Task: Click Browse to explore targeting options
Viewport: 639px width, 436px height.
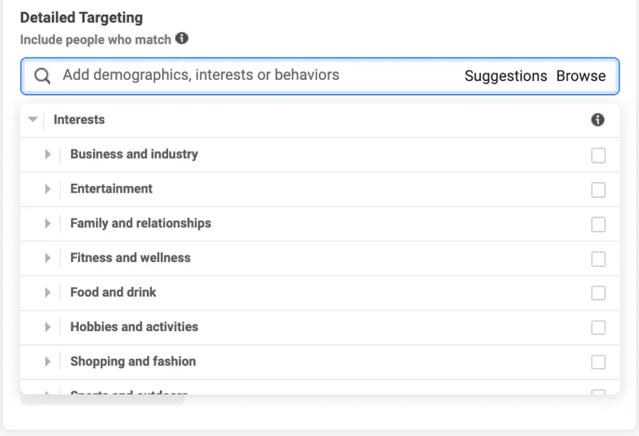Action: (581, 75)
